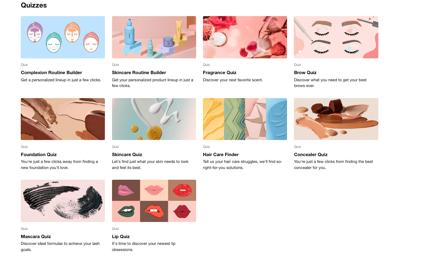Select the Fragrance Quiz rose image
This screenshot has height=261, width=427.
tap(245, 37)
